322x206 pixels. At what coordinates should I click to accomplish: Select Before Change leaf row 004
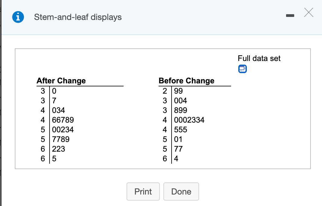(x=181, y=101)
